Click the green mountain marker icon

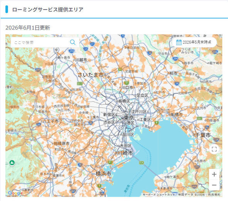[x=12, y=163]
